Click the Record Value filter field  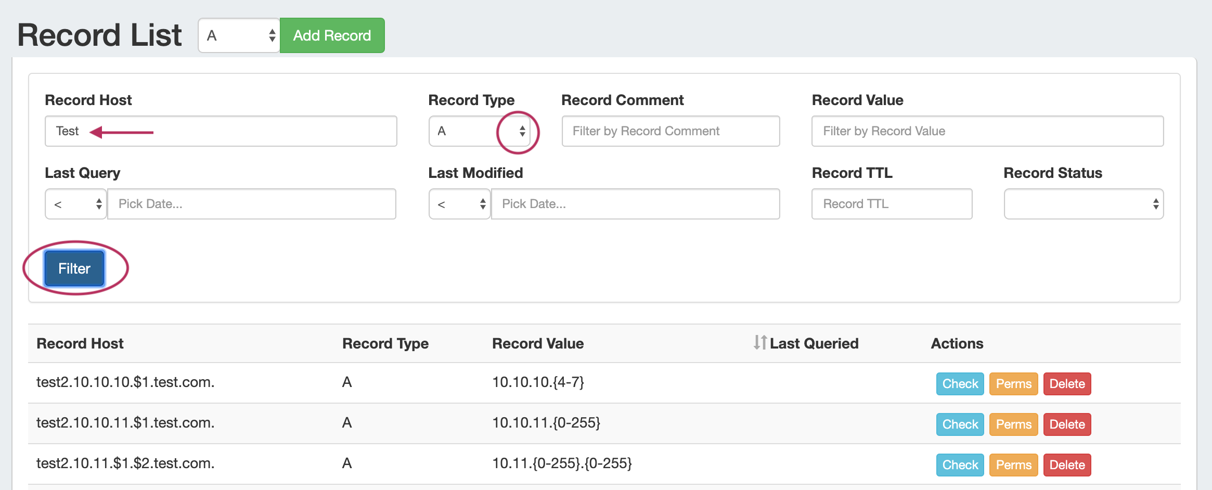click(x=987, y=131)
